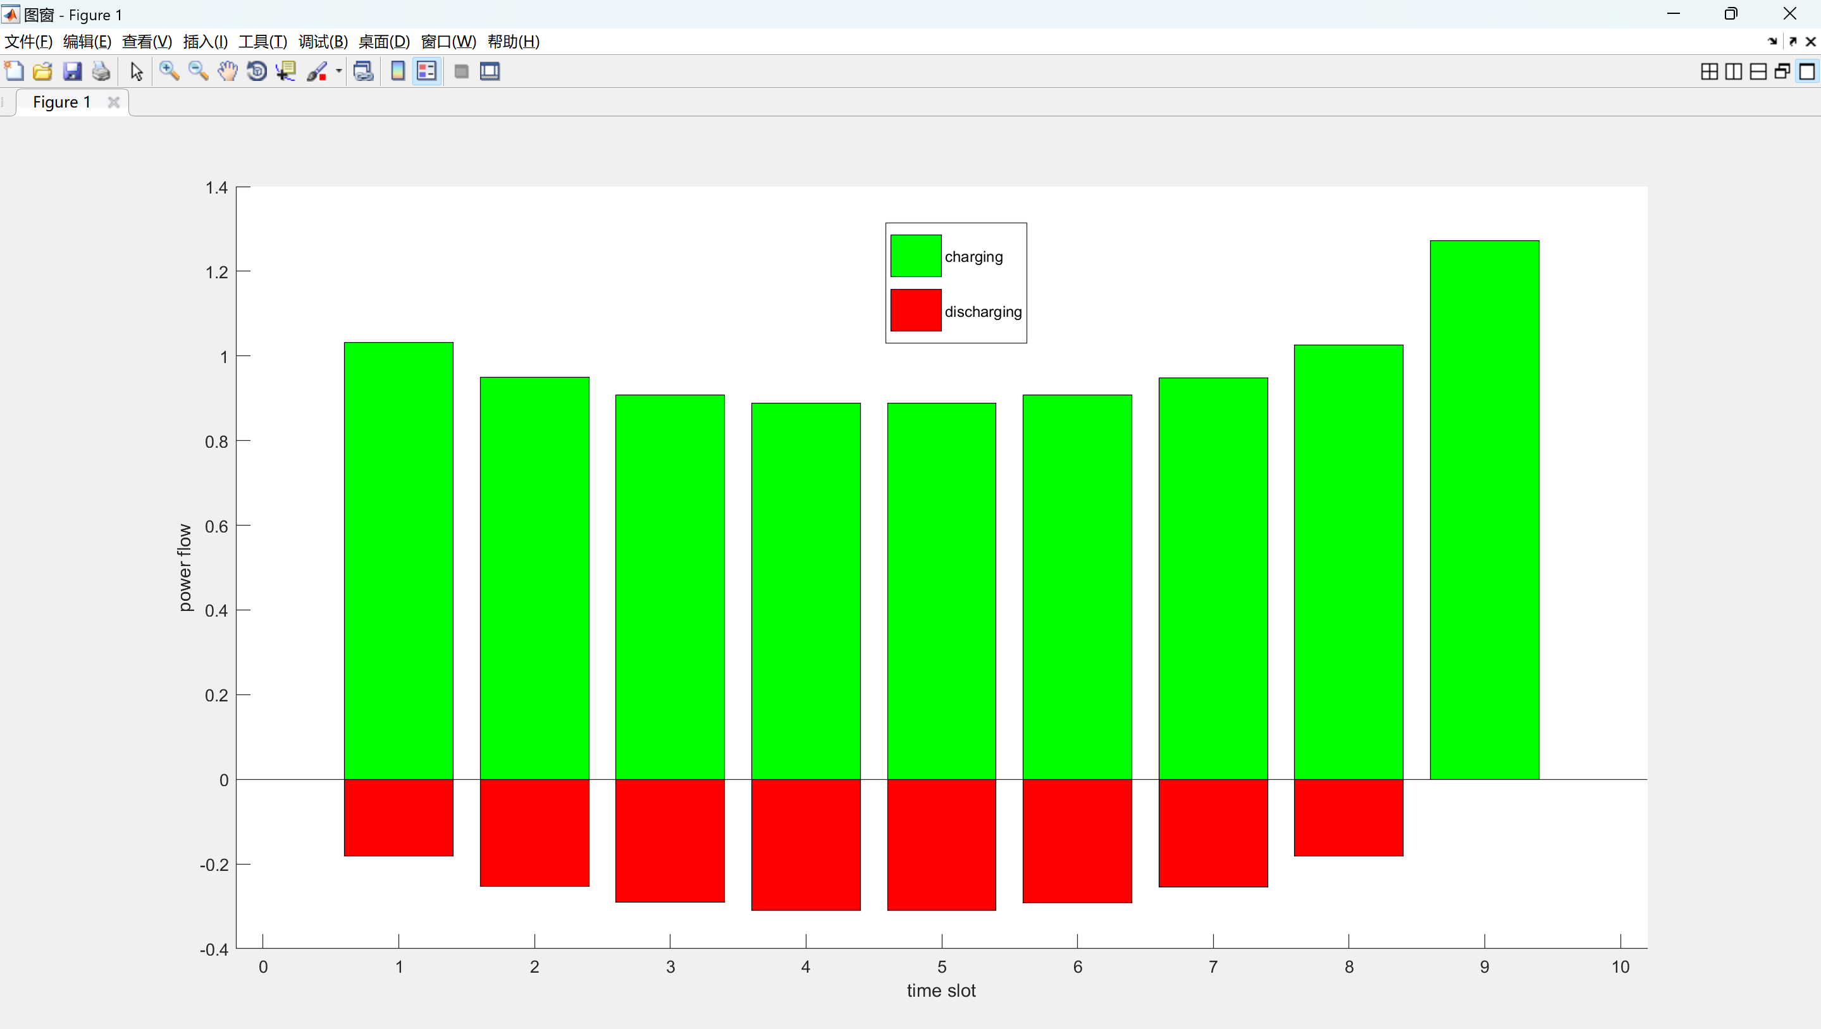Select the Zoom In magnifier tool
Viewport: 1821px width, 1029px height.
tap(169, 71)
